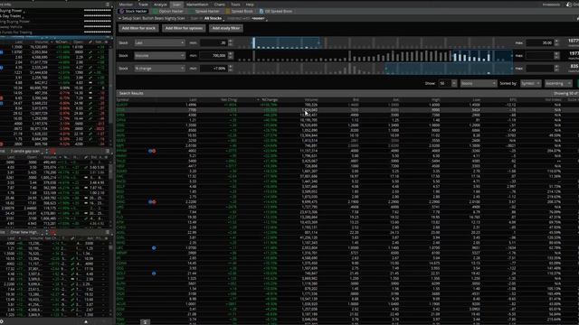Click the Last filter max stepper arrows
Image resolution: width=579 pixels, height=325 pixels.
click(557, 43)
